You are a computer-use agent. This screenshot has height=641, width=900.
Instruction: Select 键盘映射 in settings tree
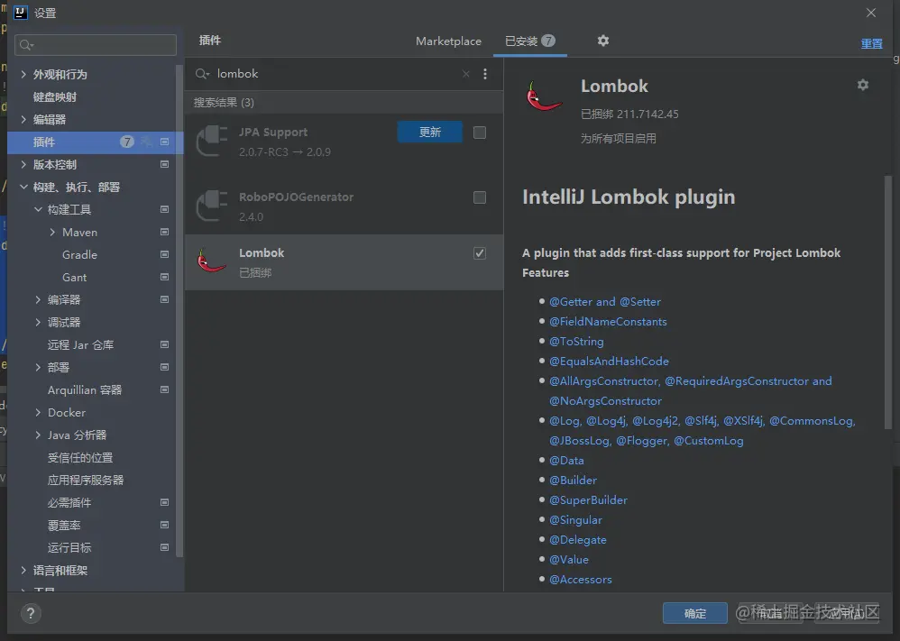[54, 97]
